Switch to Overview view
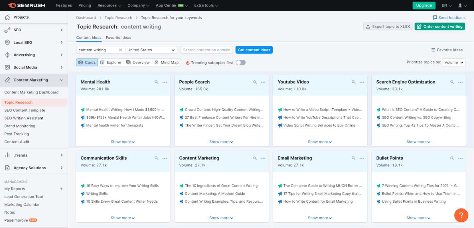 [x=138, y=63]
